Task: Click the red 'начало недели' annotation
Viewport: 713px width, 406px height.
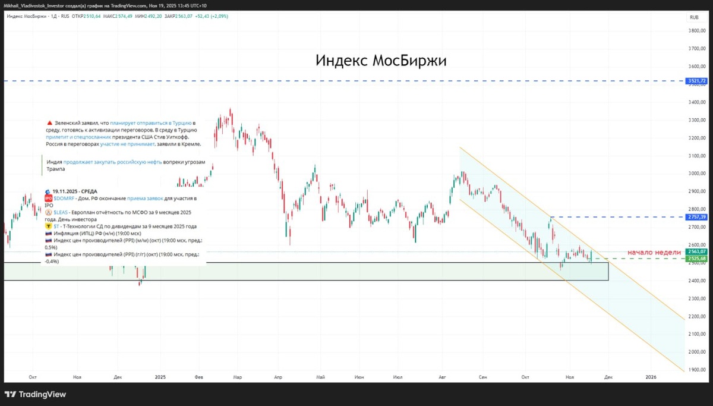Action: 654,252
